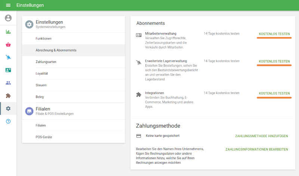
Task: Click the Systemeinstellungen subtitle
Action: click(x=50, y=27)
